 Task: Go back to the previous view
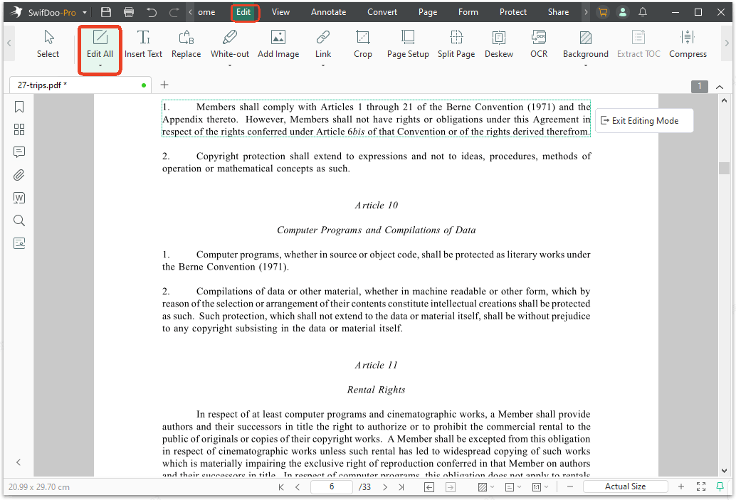429,487
